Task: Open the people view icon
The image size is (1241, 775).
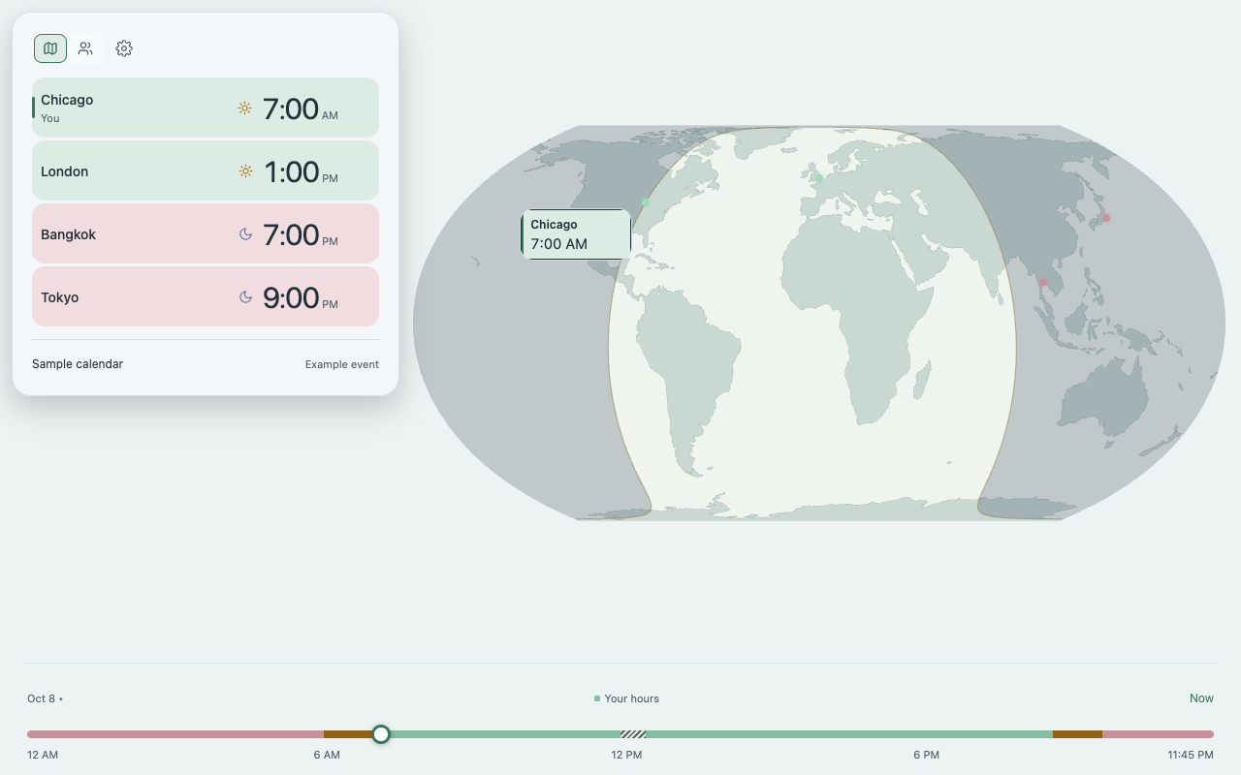Action: pyautogui.click(x=85, y=48)
